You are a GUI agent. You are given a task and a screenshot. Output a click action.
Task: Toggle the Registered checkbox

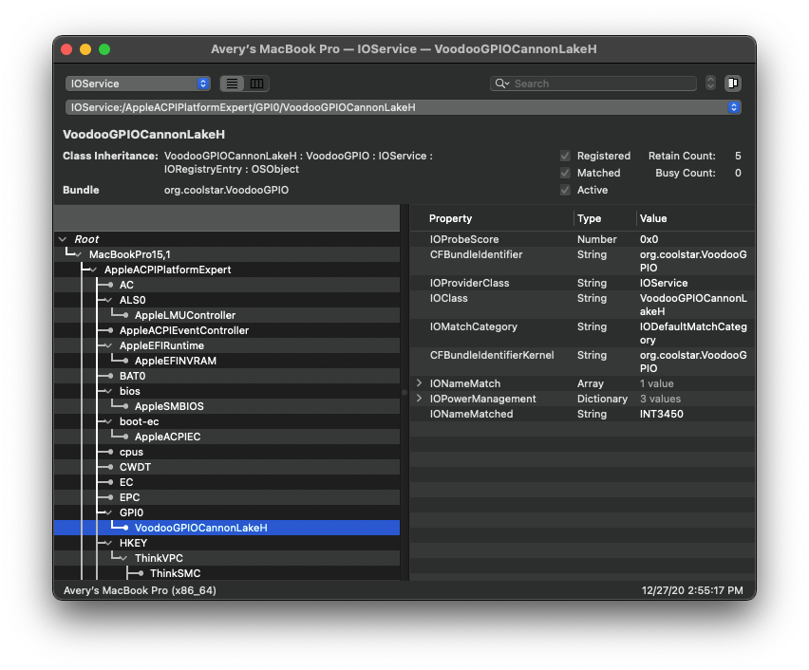(x=565, y=156)
